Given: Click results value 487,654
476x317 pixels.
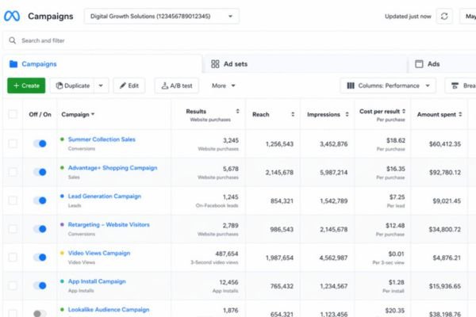Looking at the screenshot, I should click(227, 254).
